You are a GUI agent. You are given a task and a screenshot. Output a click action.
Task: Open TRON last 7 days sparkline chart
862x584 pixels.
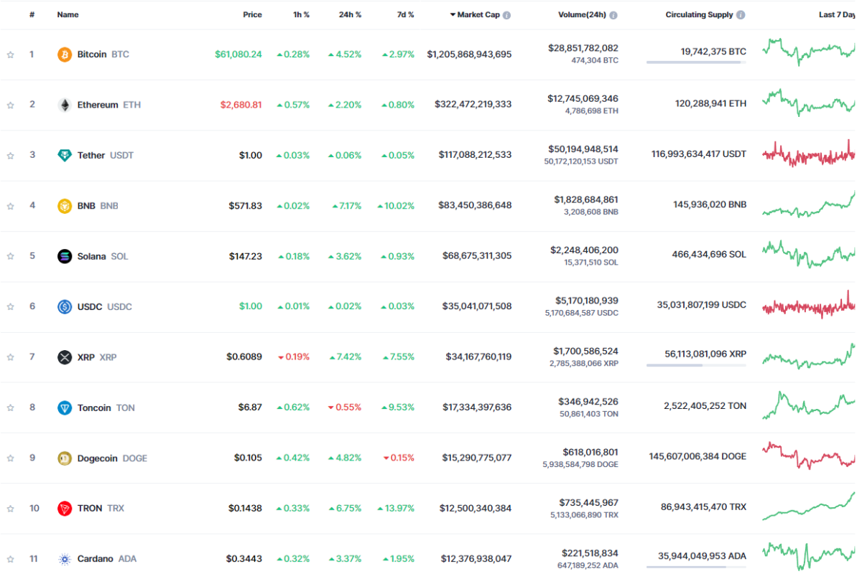tap(809, 506)
